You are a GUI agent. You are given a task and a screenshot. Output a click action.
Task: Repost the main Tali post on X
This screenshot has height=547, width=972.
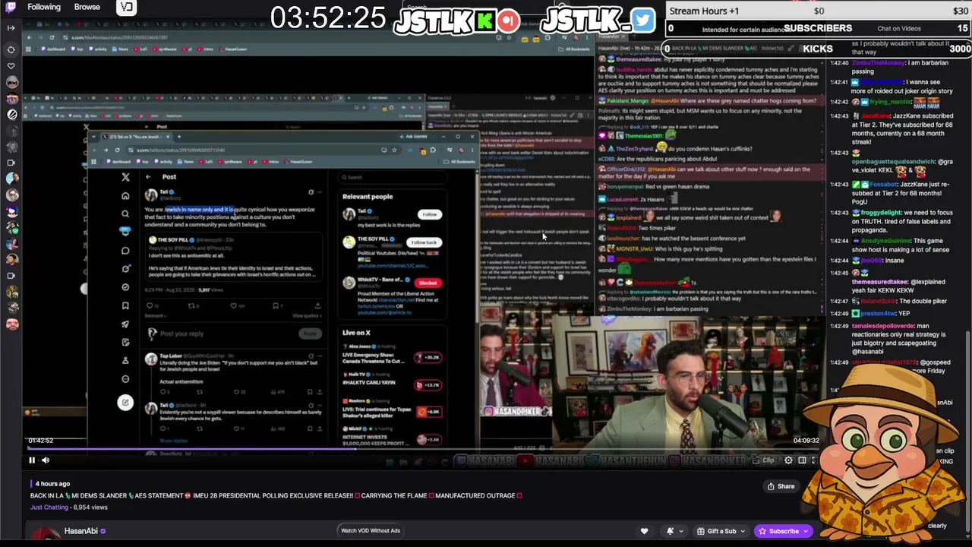pyautogui.click(x=192, y=305)
